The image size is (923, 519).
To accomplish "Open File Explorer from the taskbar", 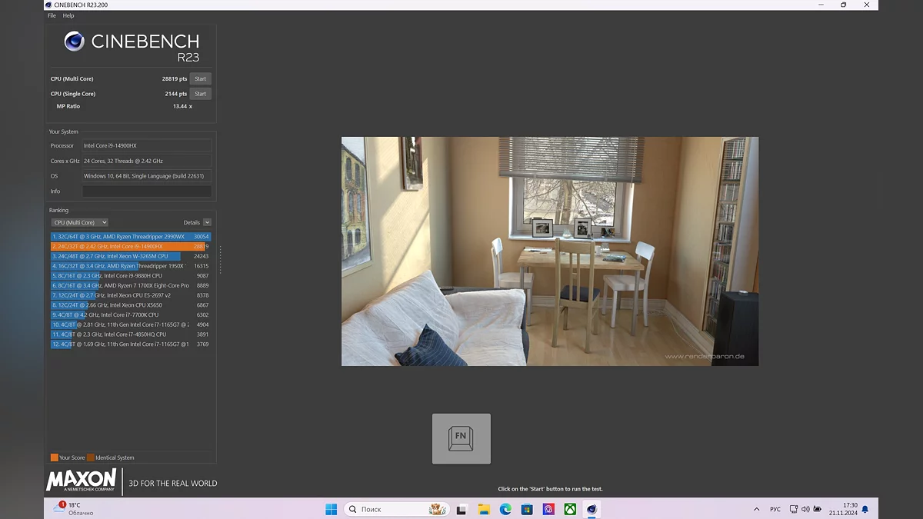I will 484,509.
